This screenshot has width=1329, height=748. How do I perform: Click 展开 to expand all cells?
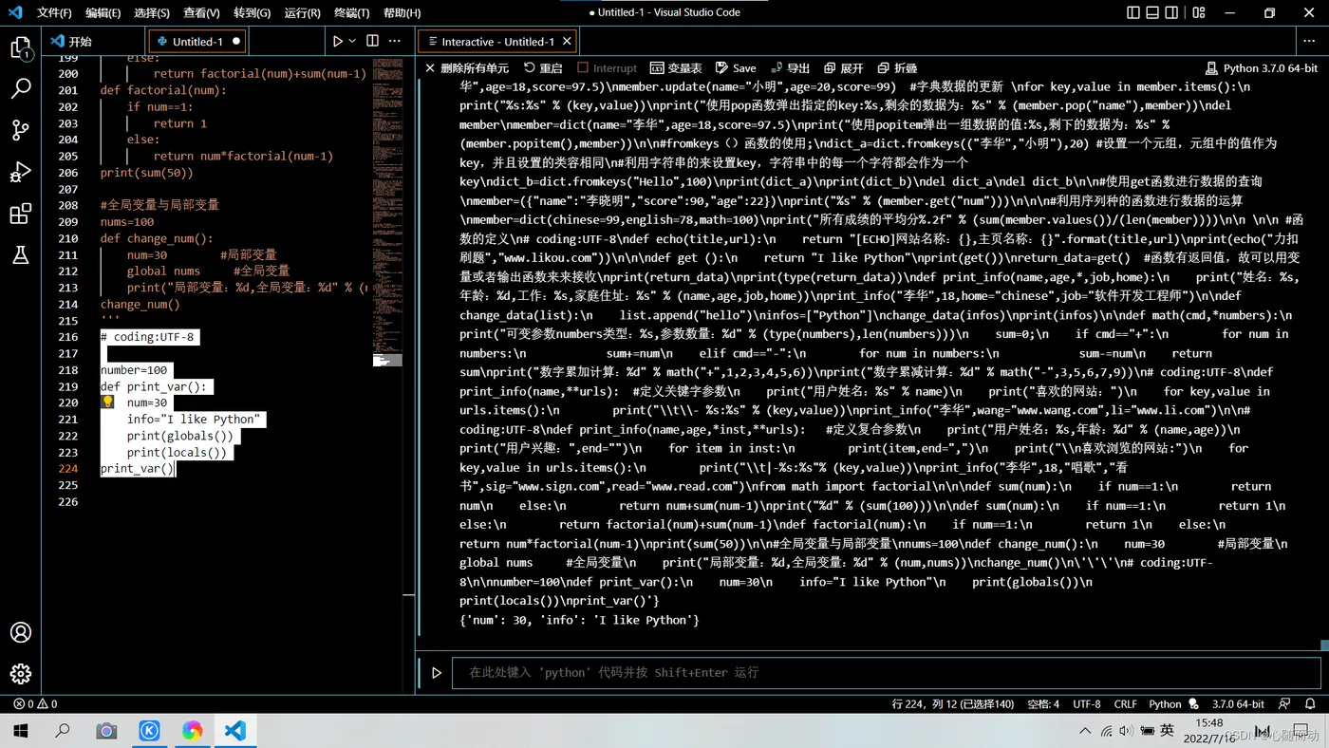click(844, 68)
